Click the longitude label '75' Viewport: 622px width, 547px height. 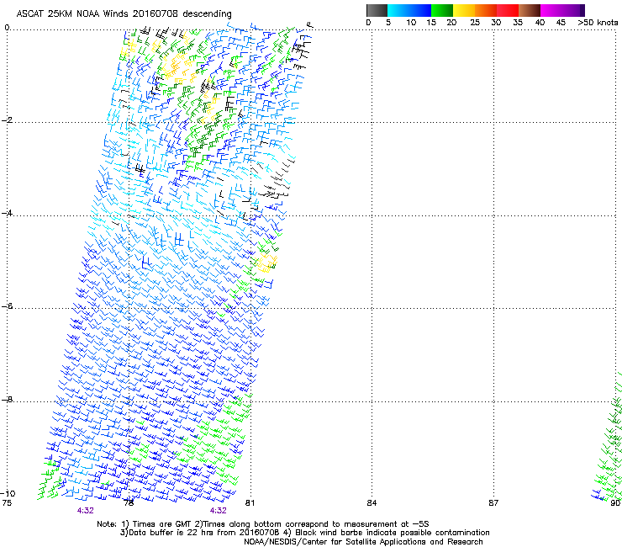(x=7, y=503)
